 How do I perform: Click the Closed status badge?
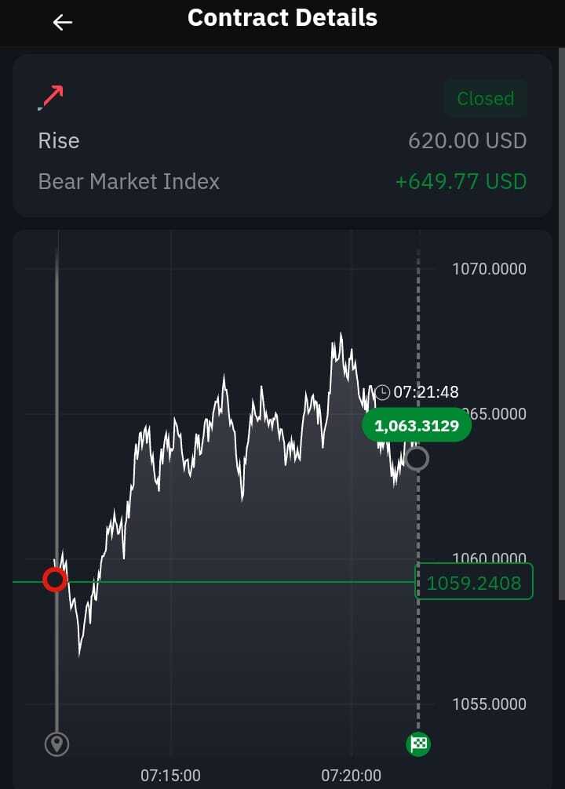click(x=486, y=99)
